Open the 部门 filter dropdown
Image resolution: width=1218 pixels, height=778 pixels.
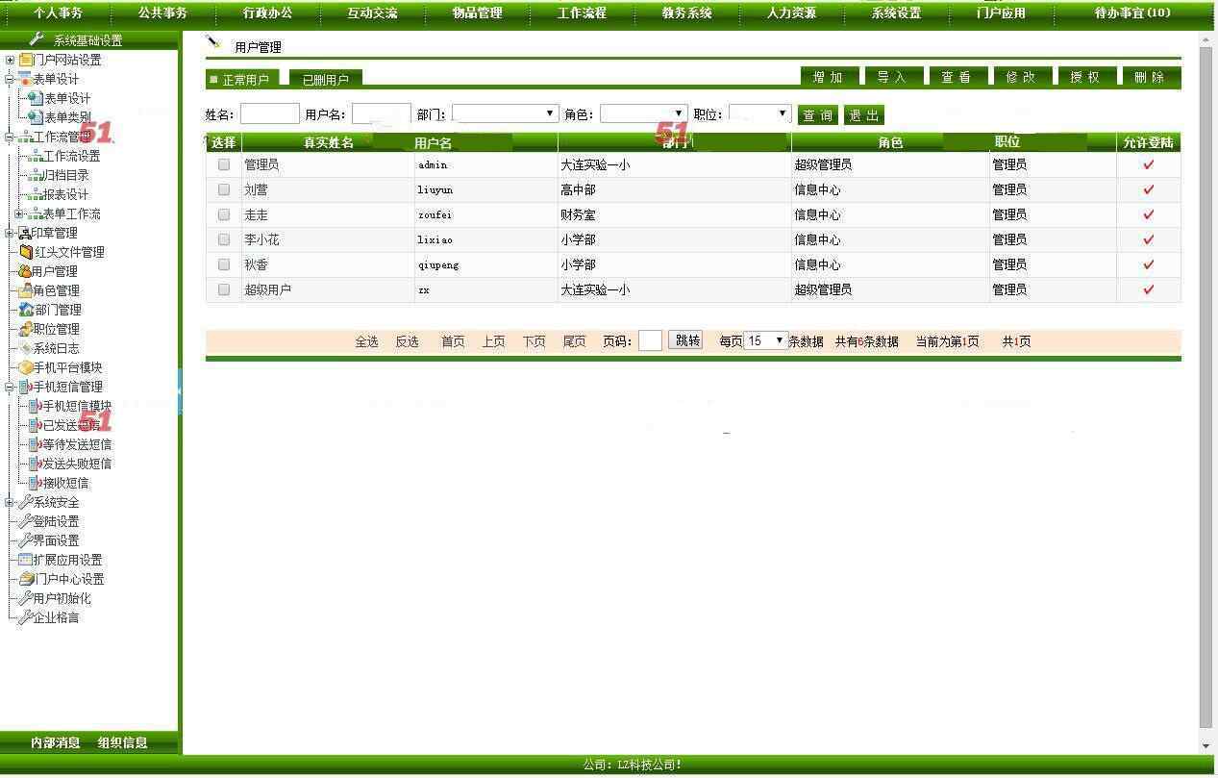click(x=506, y=114)
